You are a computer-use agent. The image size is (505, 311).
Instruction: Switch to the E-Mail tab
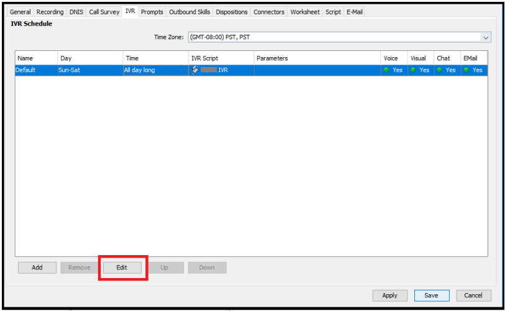click(355, 12)
